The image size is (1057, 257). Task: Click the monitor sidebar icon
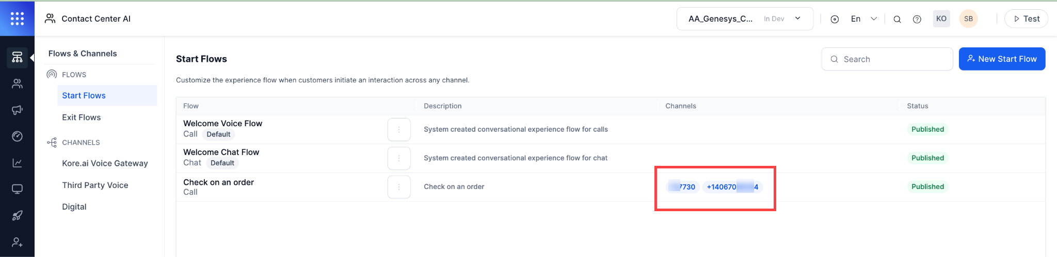pyautogui.click(x=17, y=189)
